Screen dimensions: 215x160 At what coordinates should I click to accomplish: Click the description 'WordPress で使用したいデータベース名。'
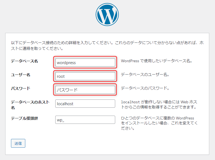(x=157, y=61)
